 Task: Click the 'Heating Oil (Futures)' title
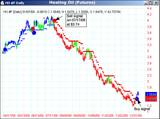72,2
